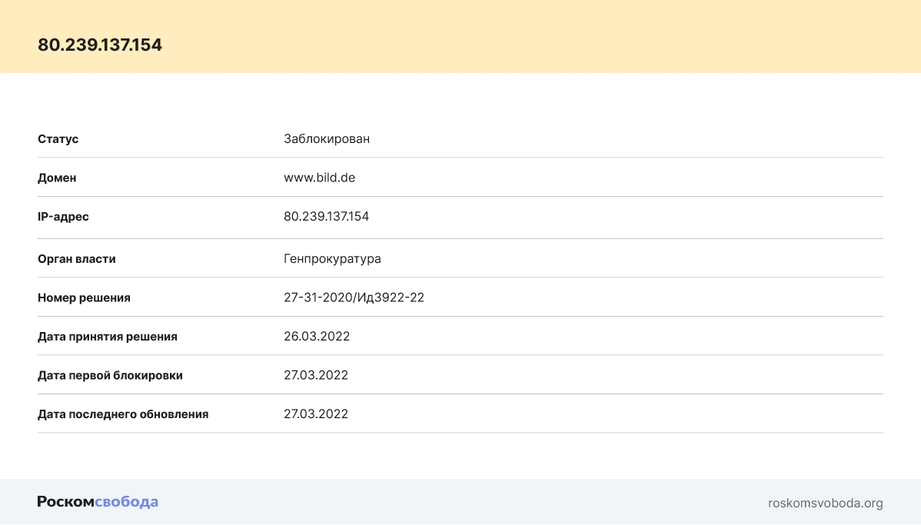The height and width of the screenshot is (525, 921).
Task: Select the 'Генпрокуратура' authority value
Action: pyautogui.click(x=332, y=259)
